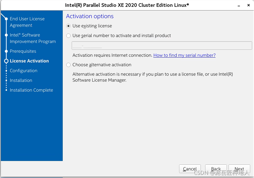Click the License Activation step marker
Image resolution: width=254 pixels, height=178 pixels.
6,61
